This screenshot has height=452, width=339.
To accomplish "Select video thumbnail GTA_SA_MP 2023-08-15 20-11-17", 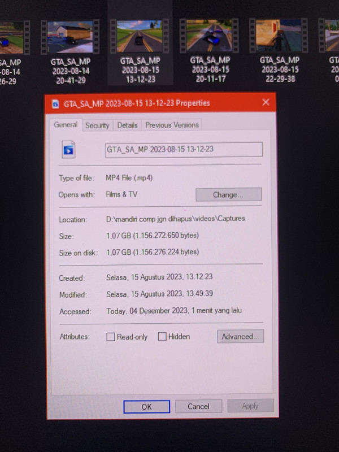I will [209, 36].
